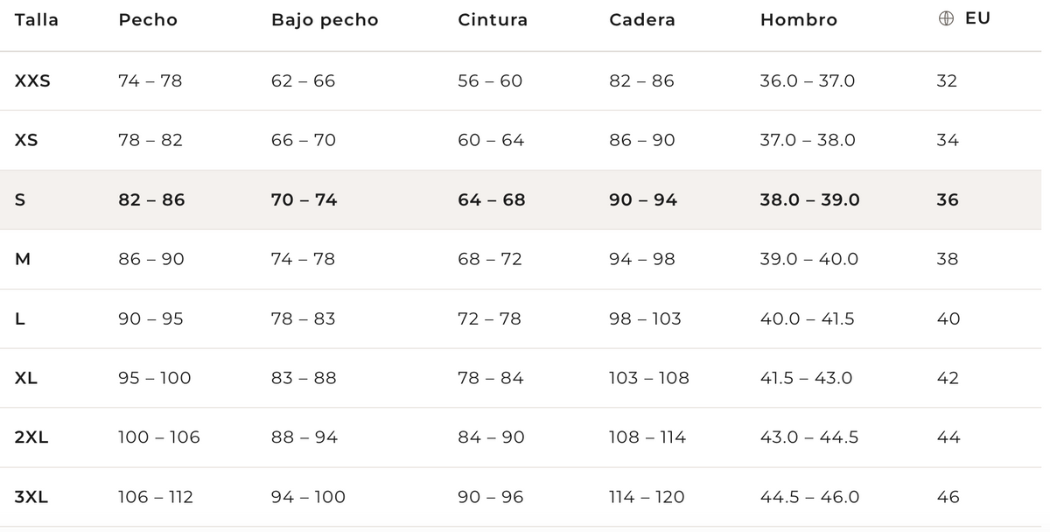The width and height of the screenshot is (1050, 532).
Task: Open the EU size region selector
Action: 964,18
